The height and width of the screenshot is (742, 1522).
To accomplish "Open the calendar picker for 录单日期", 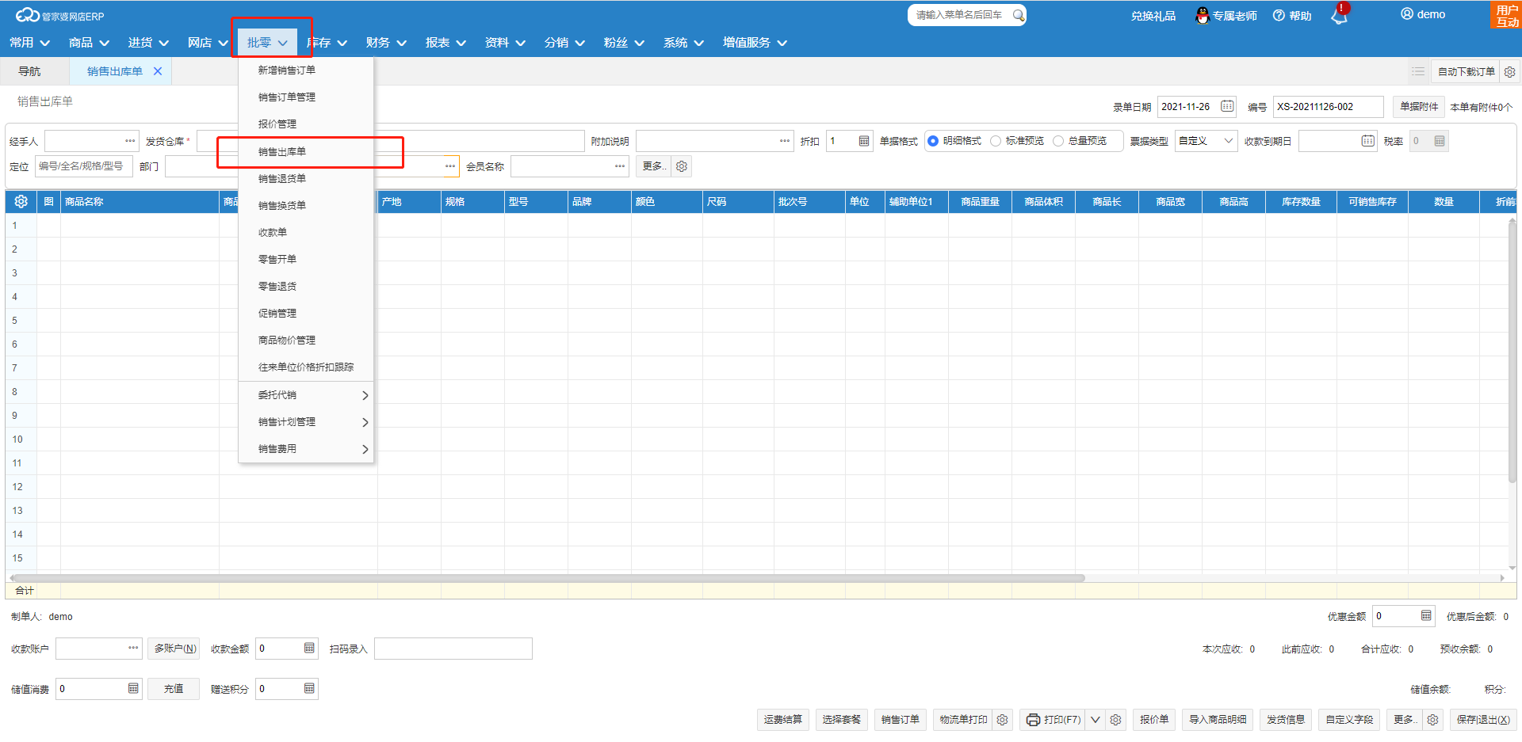I will pos(1227,106).
